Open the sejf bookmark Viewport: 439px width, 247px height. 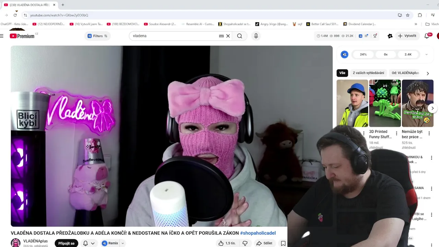297,24
